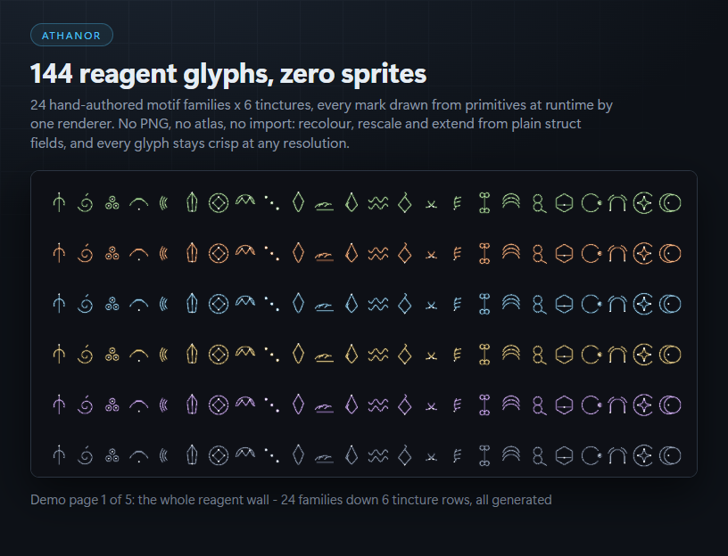
Task: Select the green spiral glyph
Action: pos(86,203)
